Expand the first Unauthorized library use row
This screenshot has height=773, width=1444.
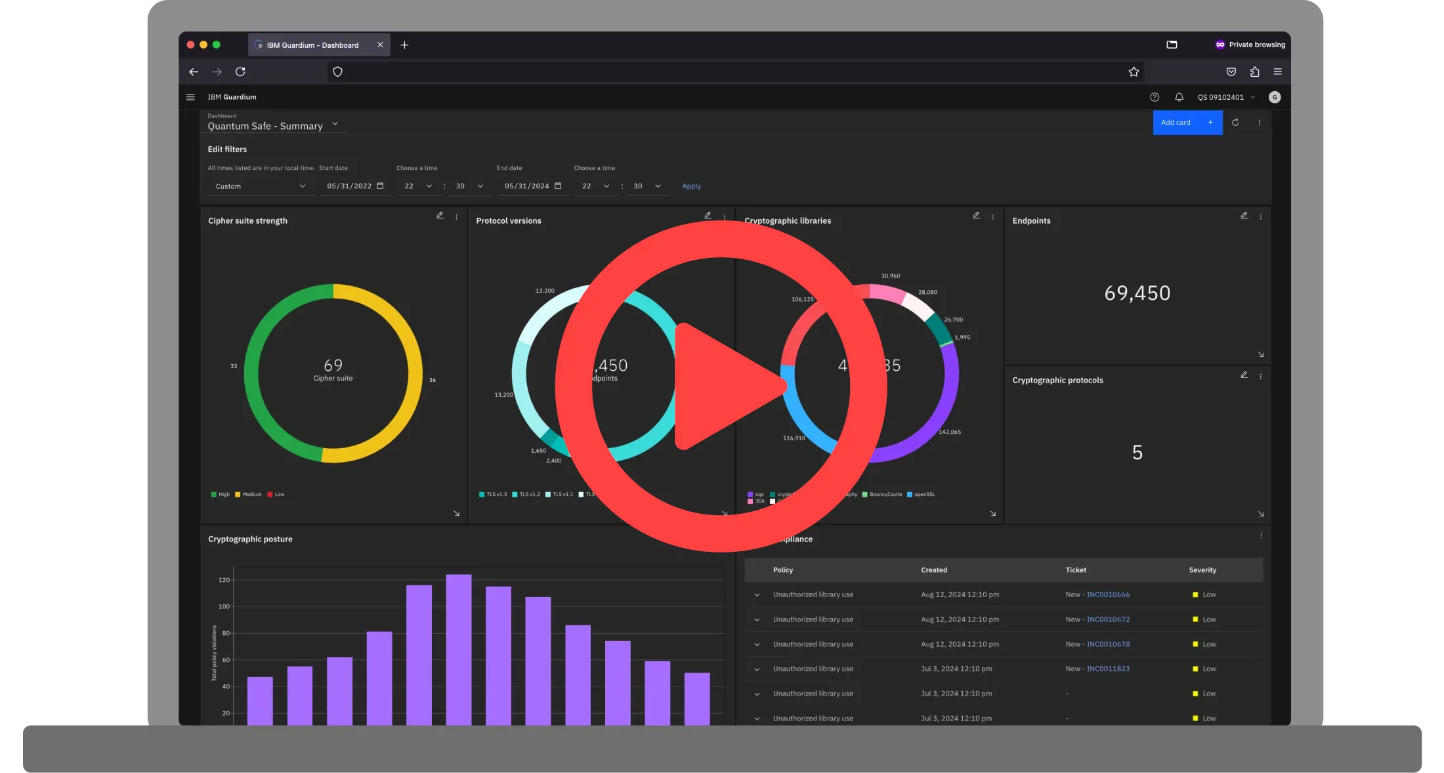[757, 595]
